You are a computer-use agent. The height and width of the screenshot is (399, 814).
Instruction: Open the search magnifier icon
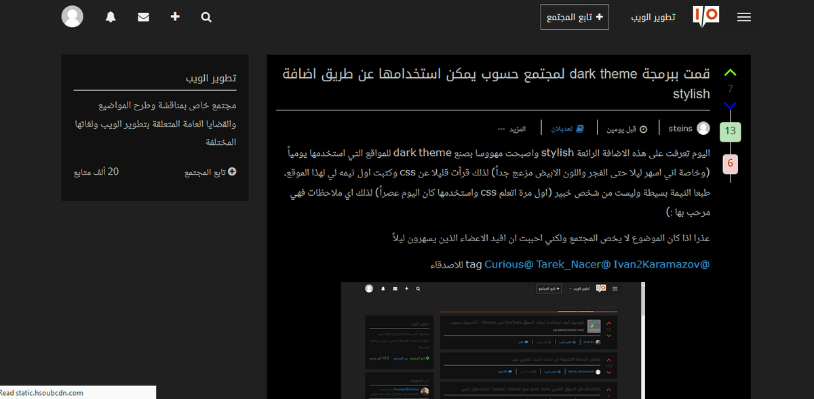[206, 17]
